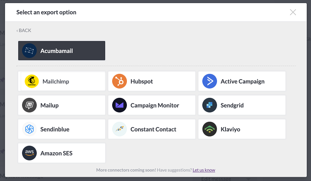Select the Active Campaign connector label
Viewport: 311px width, 181px height.
[243, 81]
